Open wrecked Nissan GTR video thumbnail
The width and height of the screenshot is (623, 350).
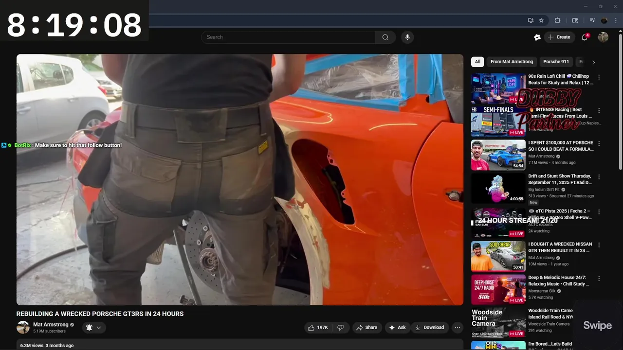point(498,256)
